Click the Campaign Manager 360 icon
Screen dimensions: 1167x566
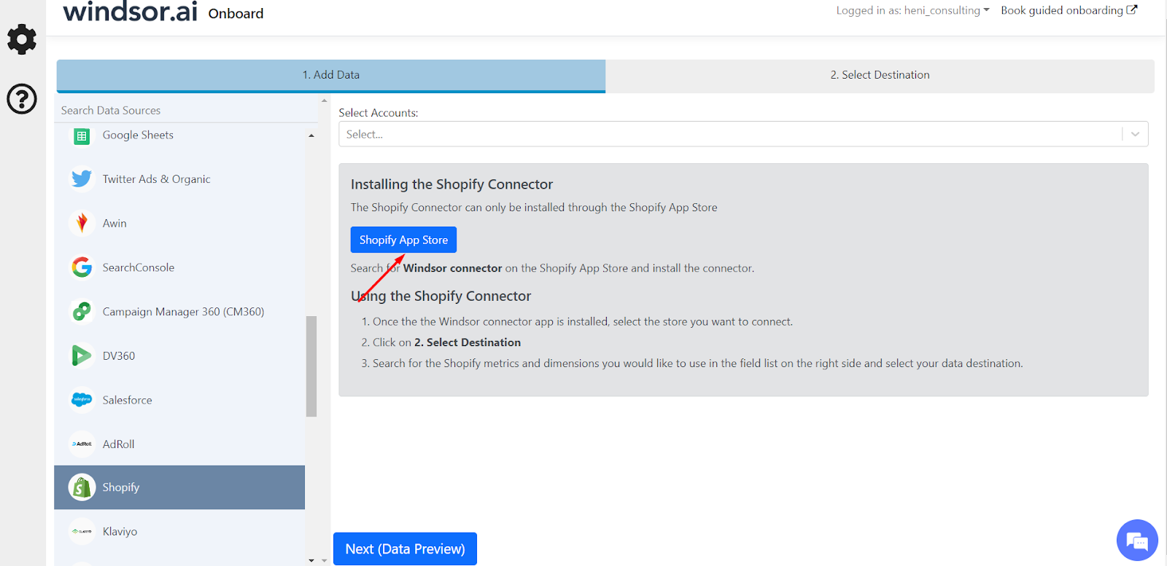82,312
